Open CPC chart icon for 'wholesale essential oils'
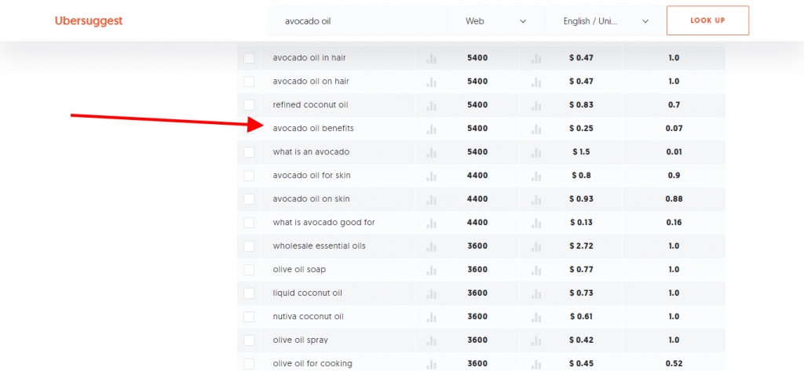This screenshot has width=804, height=371. tap(536, 247)
